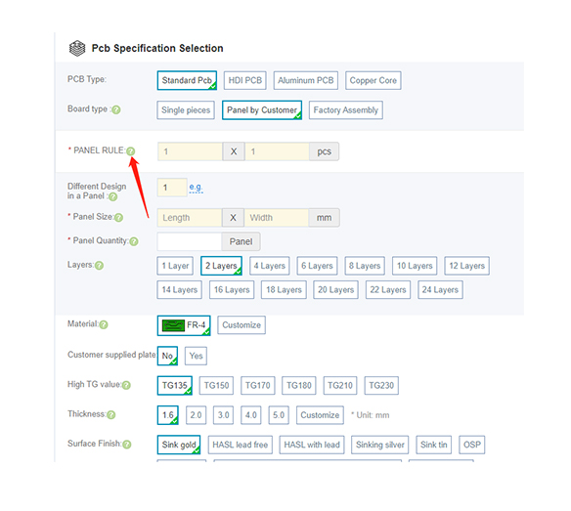Viewport: 571px width, 511px height.
Task: Pick TG170 as High TG value
Action: point(258,385)
